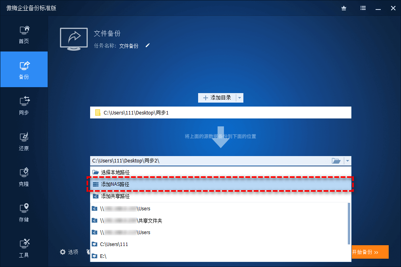The width and height of the screenshot is (401, 267).
Task: Select E:\ from the path list
Action: click(x=219, y=256)
